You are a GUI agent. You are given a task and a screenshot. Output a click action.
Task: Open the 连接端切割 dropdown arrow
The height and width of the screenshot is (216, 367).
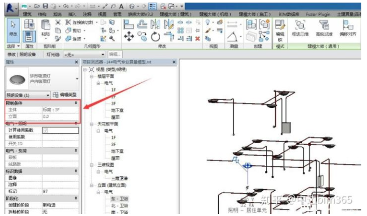coord(96,22)
